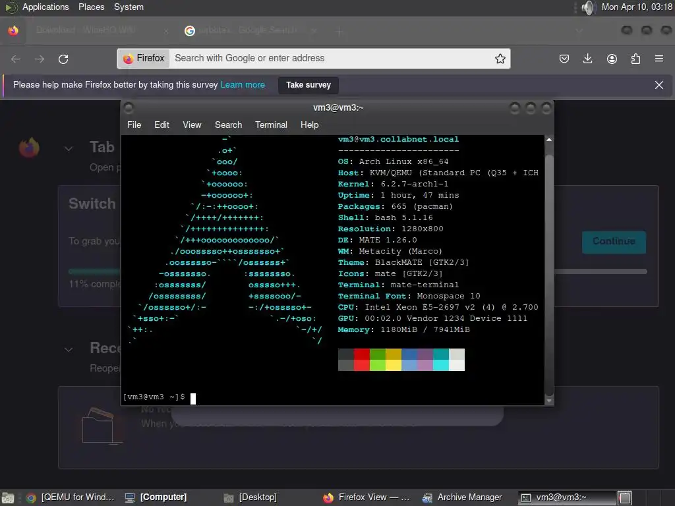Dismiss the survey notification bar
The height and width of the screenshot is (506, 675).
click(x=659, y=85)
